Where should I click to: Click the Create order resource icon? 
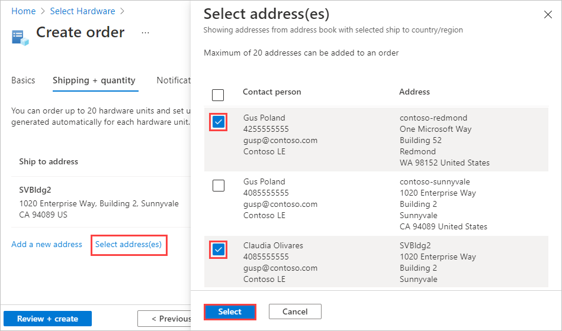(x=20, y=38)
